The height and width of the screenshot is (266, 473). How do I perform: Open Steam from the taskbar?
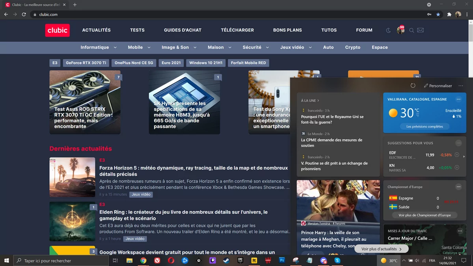(226, 260)
